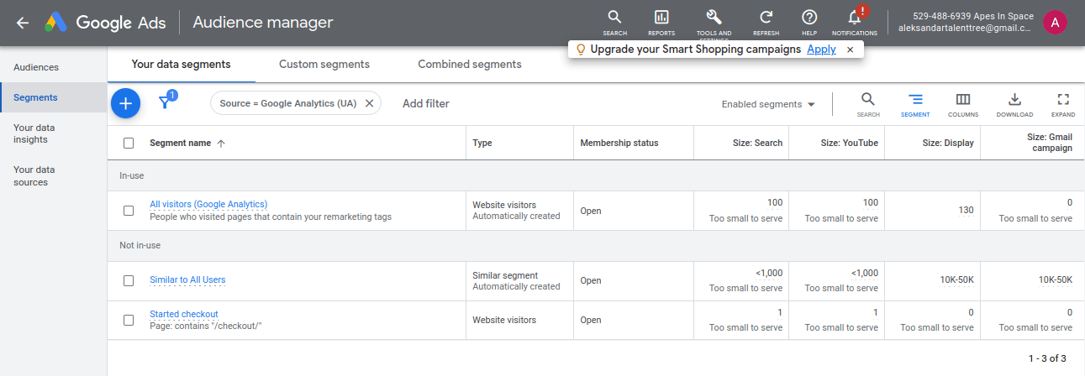The width and height of the screenshot is (1085, 376).
Task: Check the Started checkout row checkbox
Action: click(x=129, y=320)
